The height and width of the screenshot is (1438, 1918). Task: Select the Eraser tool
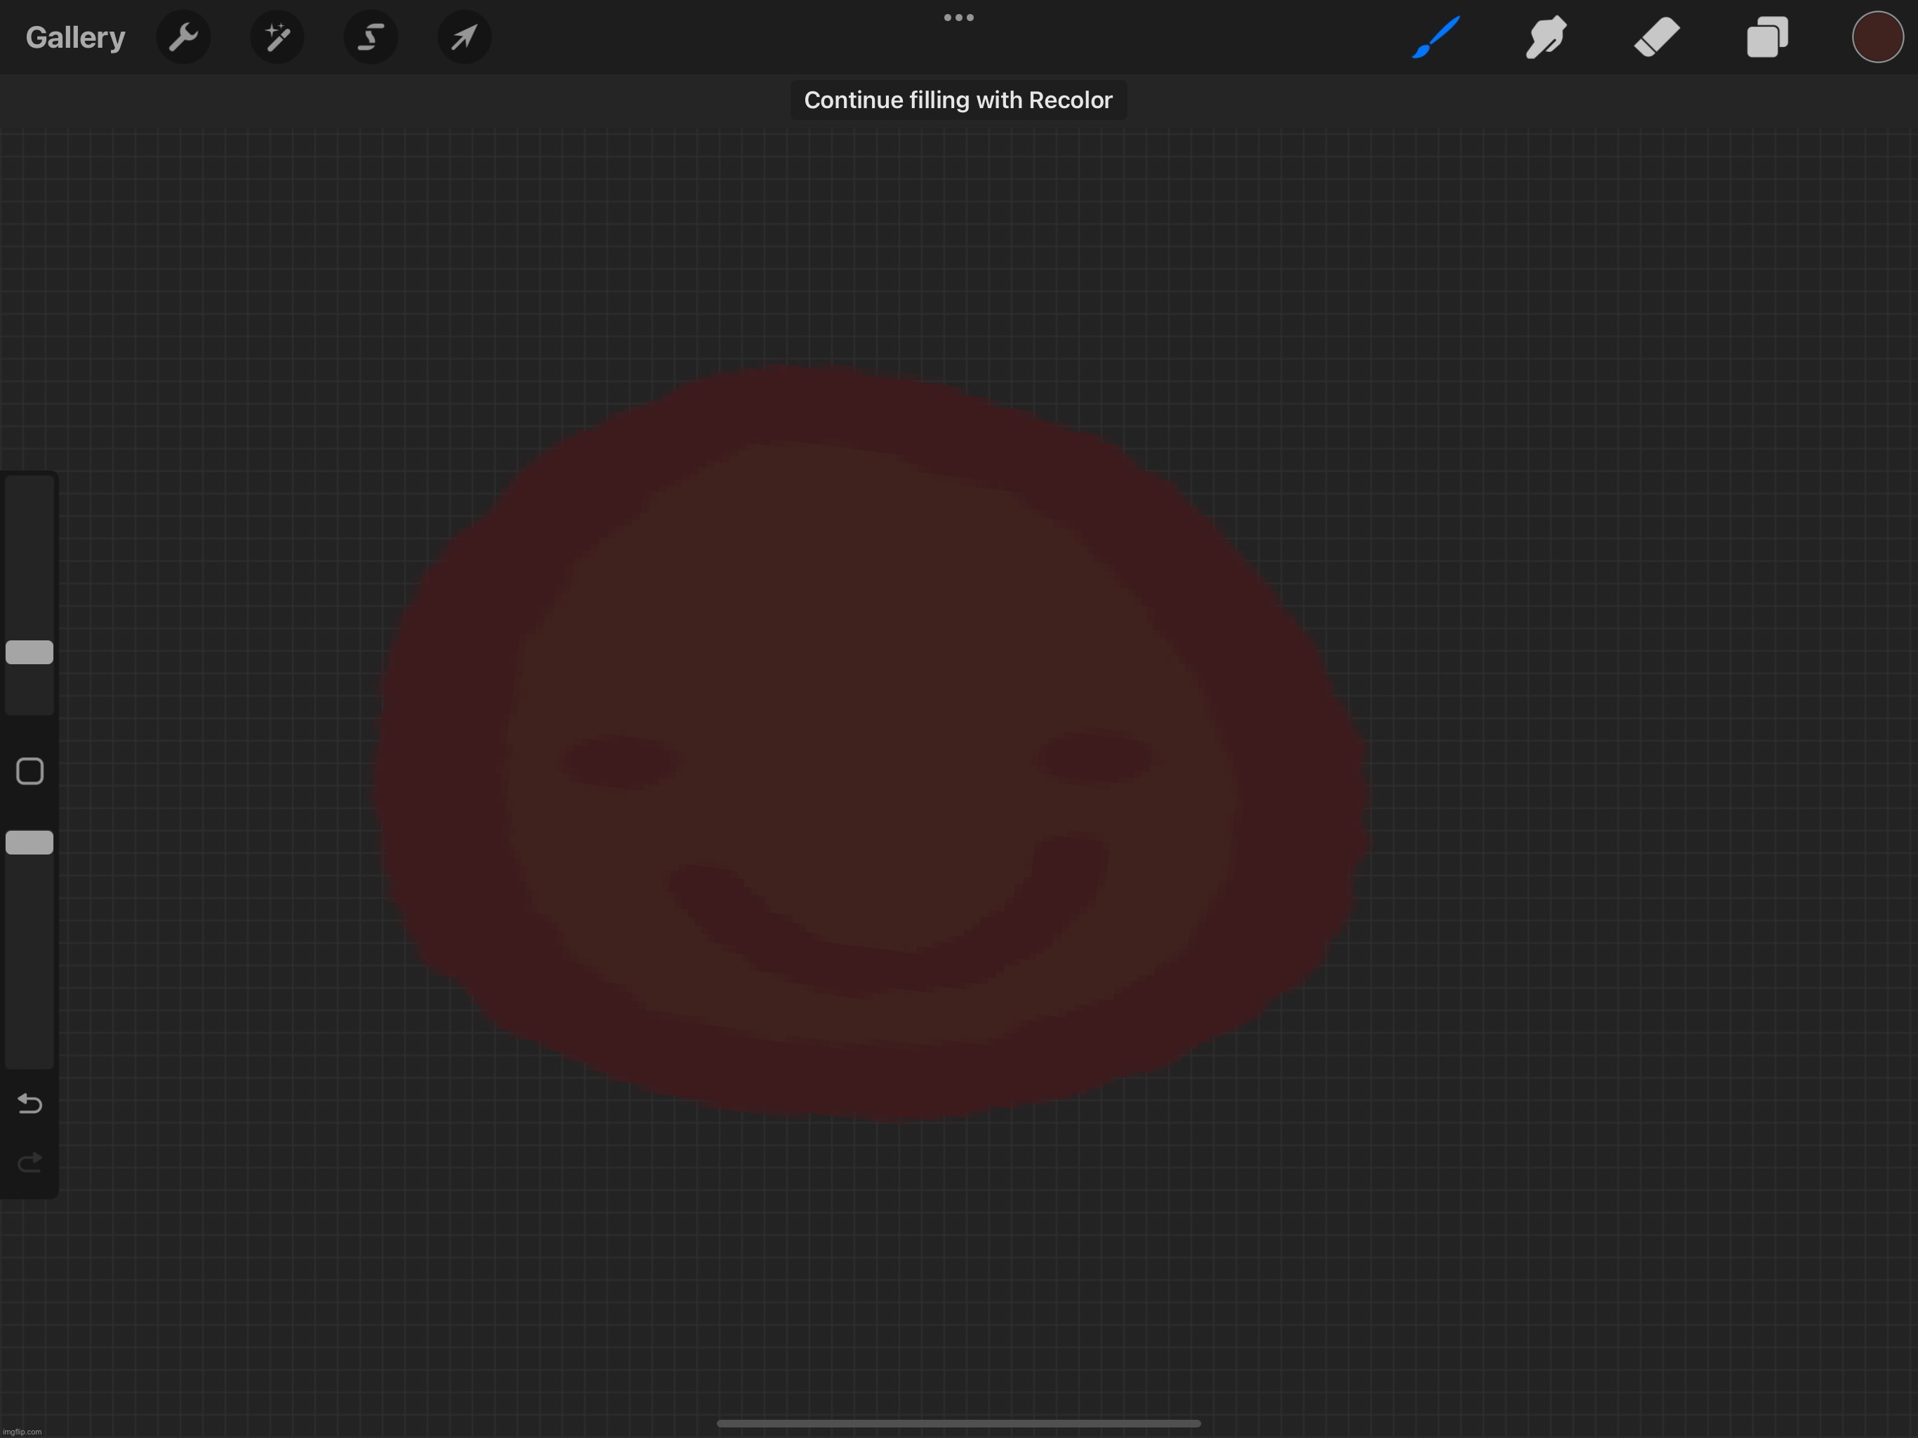(1657, 37)
